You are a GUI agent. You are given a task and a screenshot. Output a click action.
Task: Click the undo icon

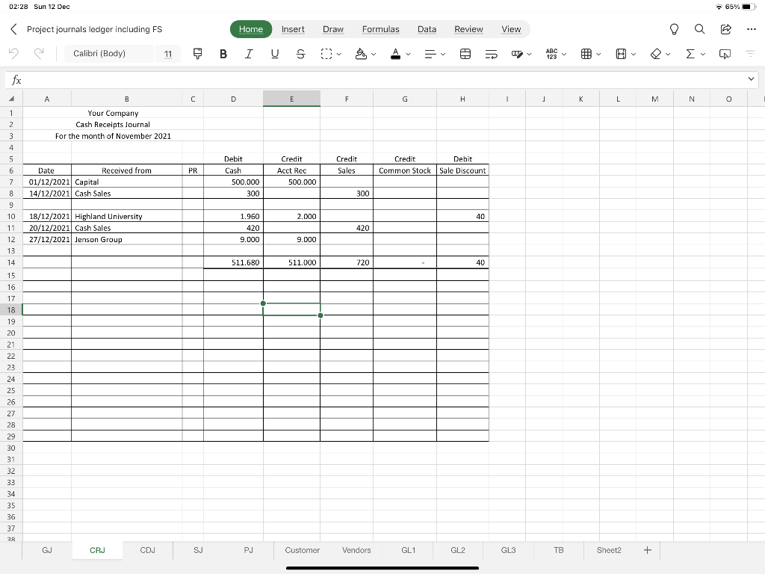(x=13, y=53)
